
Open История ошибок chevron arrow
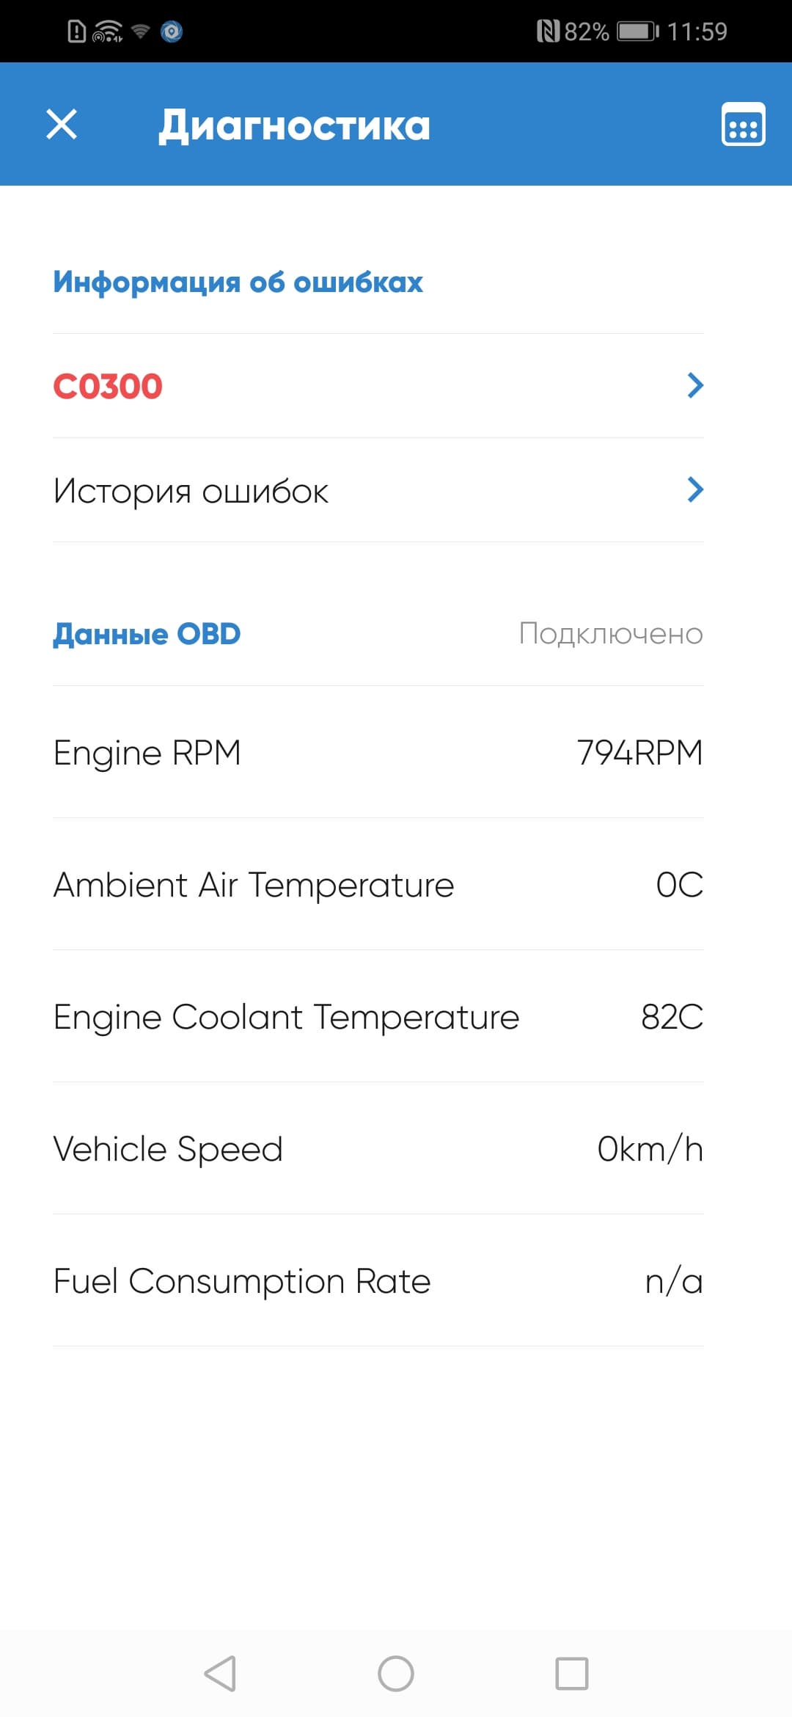694,489
